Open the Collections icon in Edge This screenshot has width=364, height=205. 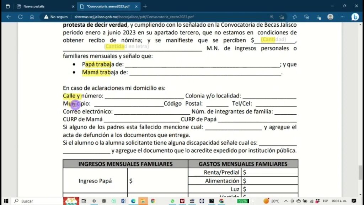pos(306,17)
